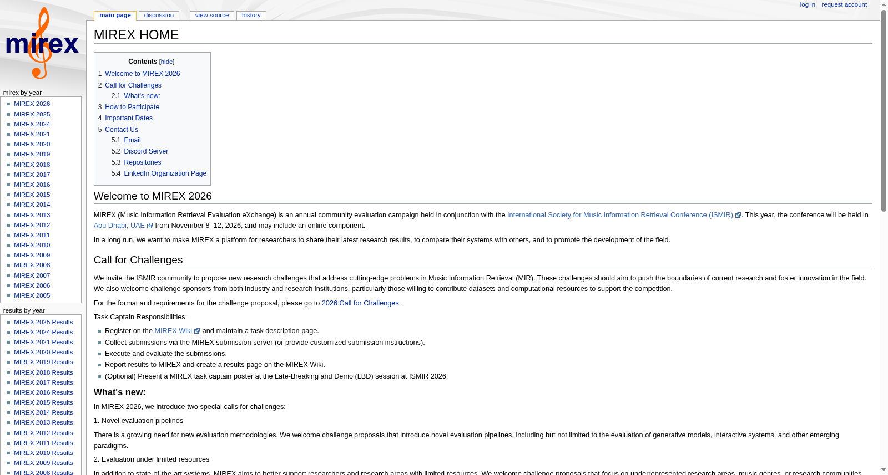Viewport: 888px width, 475px height.
Task: Jump to Repositories subsection
Action: (x=143, y=162)
